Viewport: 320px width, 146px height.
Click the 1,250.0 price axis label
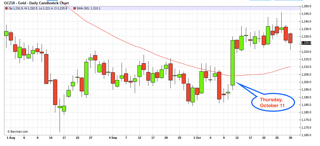click(x=306, y=6)
